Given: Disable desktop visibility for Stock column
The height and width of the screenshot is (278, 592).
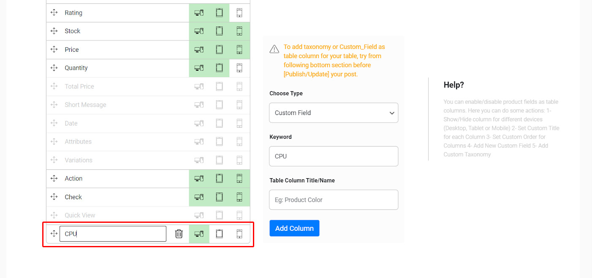Looking at the screenshot, I should 199,31.
